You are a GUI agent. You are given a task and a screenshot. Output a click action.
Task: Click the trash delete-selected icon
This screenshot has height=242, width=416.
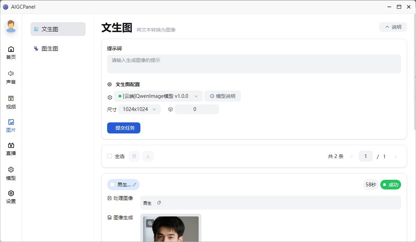pyautogui.click(x=134, y=156)
